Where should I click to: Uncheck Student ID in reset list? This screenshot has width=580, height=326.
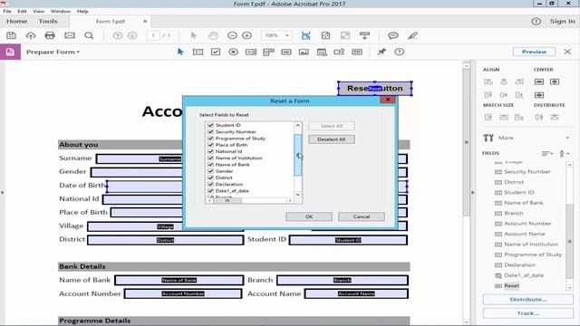(x=210, y=125)
